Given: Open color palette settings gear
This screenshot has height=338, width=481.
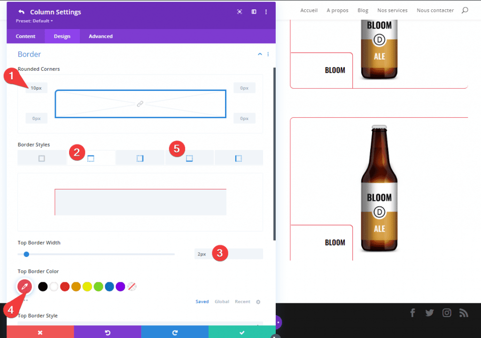Looking at the screenshot, I should coord(258,302).
